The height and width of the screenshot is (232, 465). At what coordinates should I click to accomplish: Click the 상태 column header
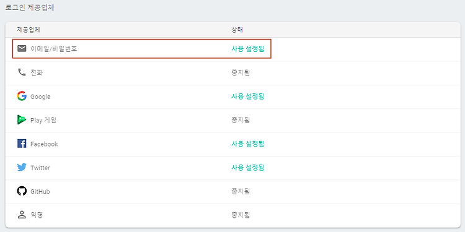click(x=237, y=30)
